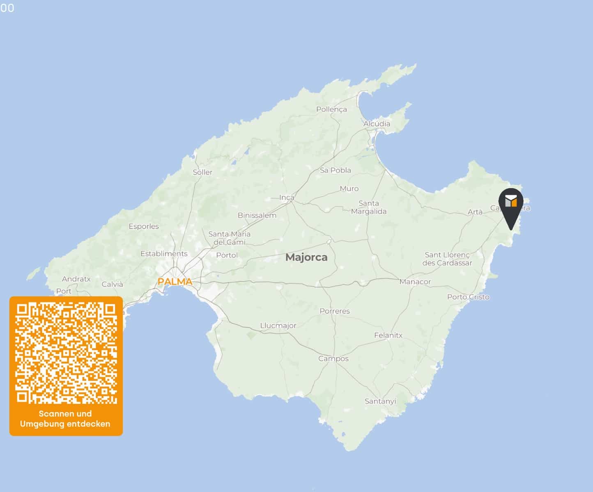Click the Santanyí label in the south
Viewport: 593px width, 492px height.
pos(380,401)
